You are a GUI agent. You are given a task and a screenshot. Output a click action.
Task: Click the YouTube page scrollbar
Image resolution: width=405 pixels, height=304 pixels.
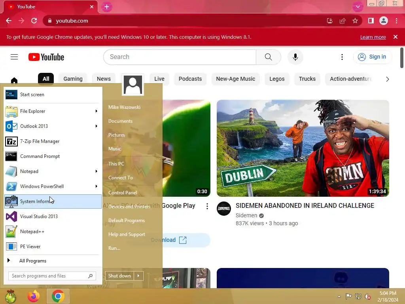coord(402,58)
